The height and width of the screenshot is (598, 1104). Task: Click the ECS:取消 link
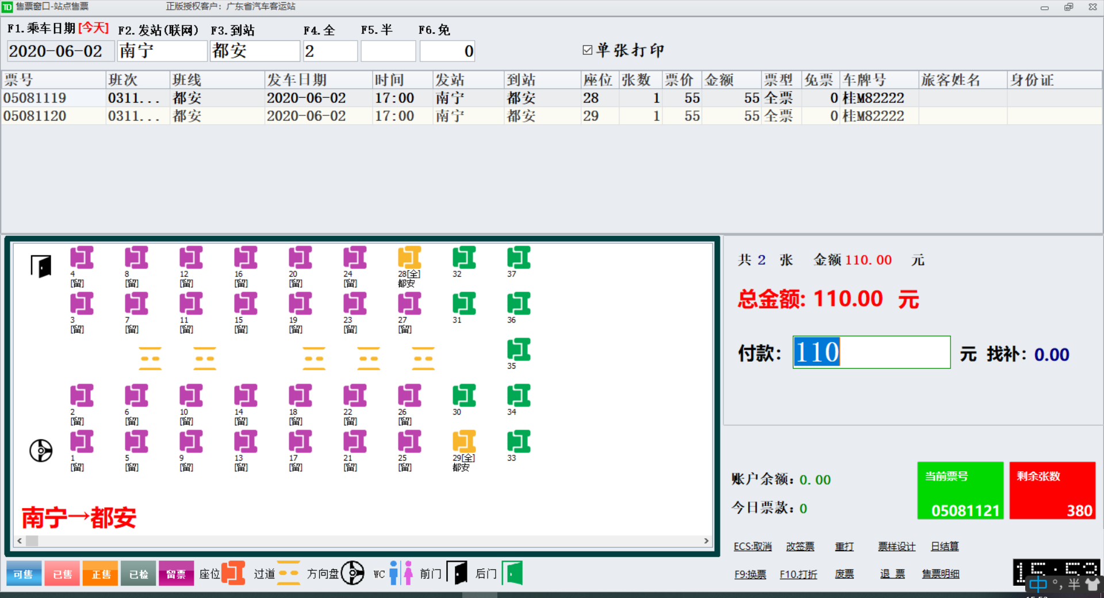[752, 546]
